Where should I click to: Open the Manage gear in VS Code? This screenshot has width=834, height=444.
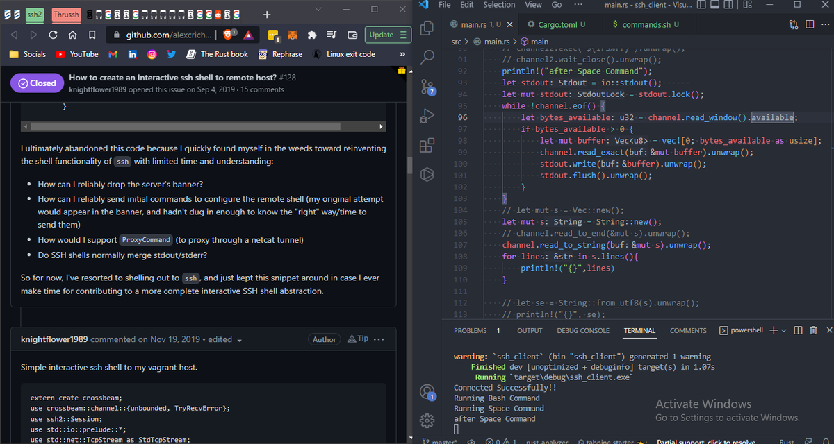(427, 420)
